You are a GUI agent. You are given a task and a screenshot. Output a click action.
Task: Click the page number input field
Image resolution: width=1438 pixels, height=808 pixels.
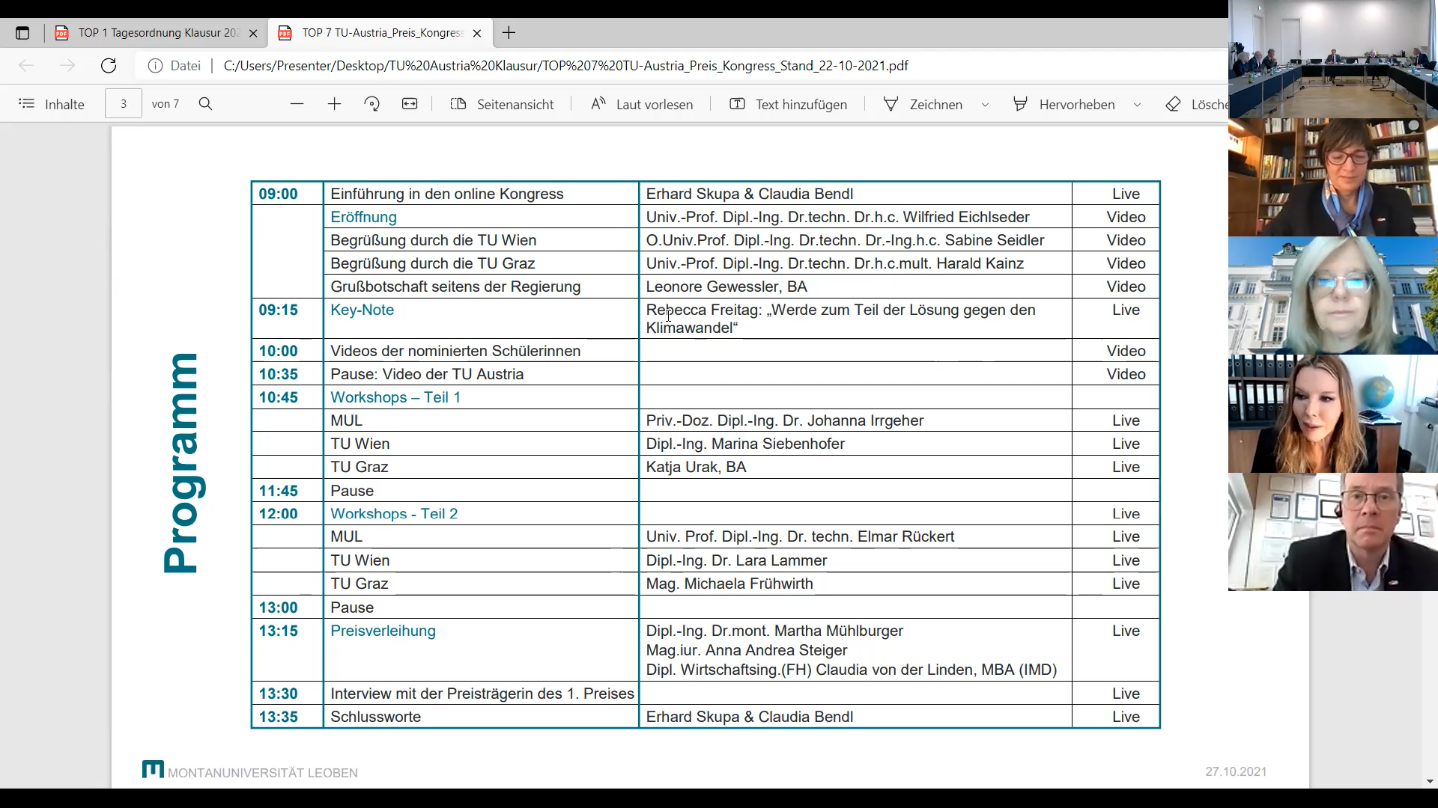tap(124, 104)
